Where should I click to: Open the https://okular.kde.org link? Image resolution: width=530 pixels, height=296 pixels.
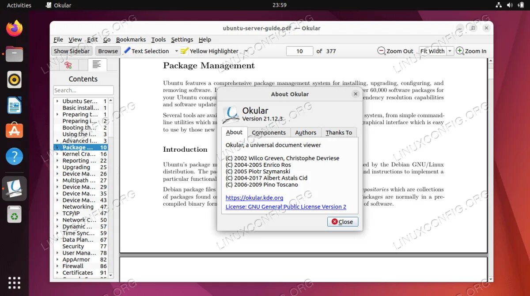pos(254,198)
